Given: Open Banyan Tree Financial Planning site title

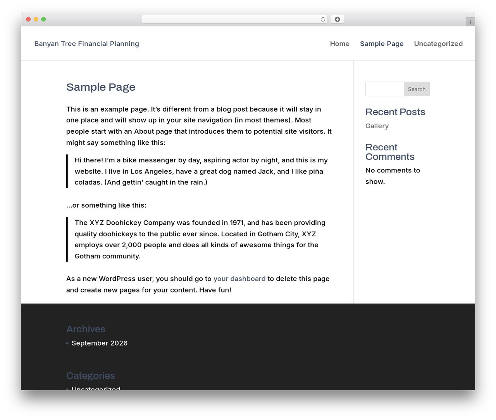Looking at the screenshot, I should point(86,44).
